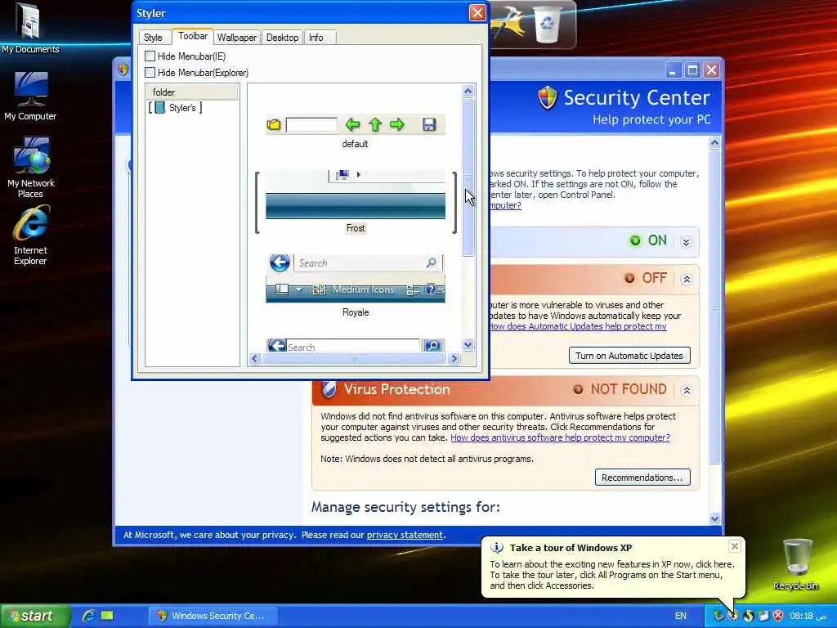Collapse the Virus Protection NOT FOUND chevron

click(x=687, y=390)
